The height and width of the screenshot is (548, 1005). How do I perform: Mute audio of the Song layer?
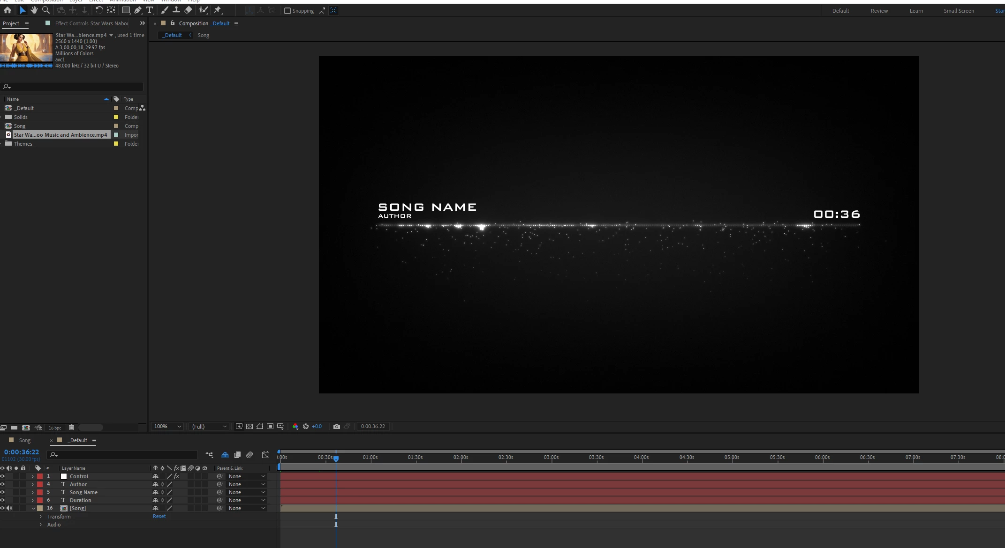[9, 508]
